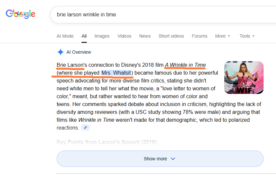Select the All results tab

pyautogui.click(x=84, y=36)
